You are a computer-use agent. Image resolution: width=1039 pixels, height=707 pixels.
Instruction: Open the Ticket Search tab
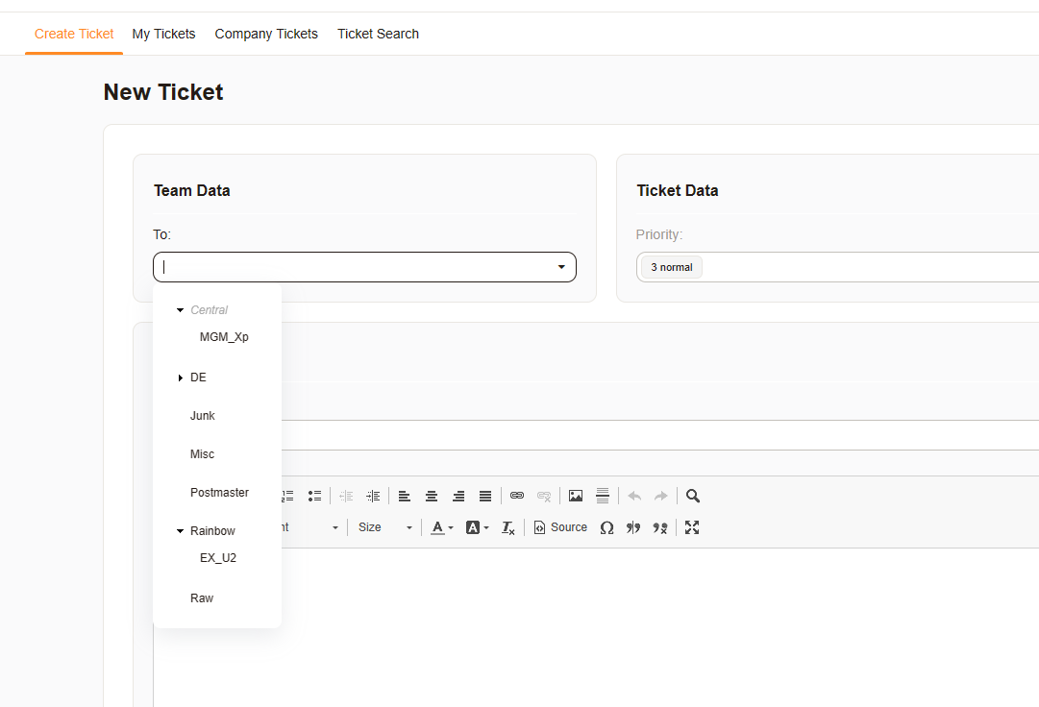pos(378,34)
